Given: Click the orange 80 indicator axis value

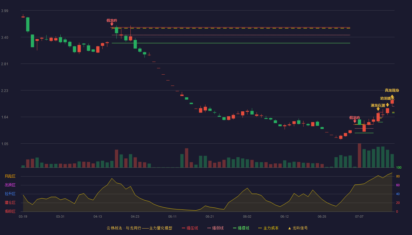Looking at the screenshot, I should point(398,176).
